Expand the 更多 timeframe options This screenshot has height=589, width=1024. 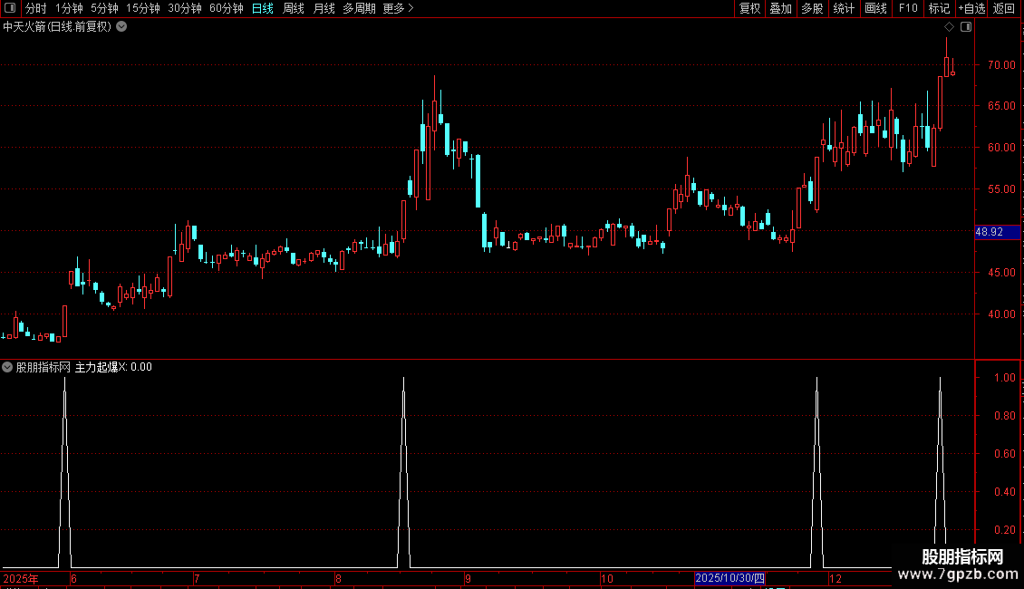(399, 8)
